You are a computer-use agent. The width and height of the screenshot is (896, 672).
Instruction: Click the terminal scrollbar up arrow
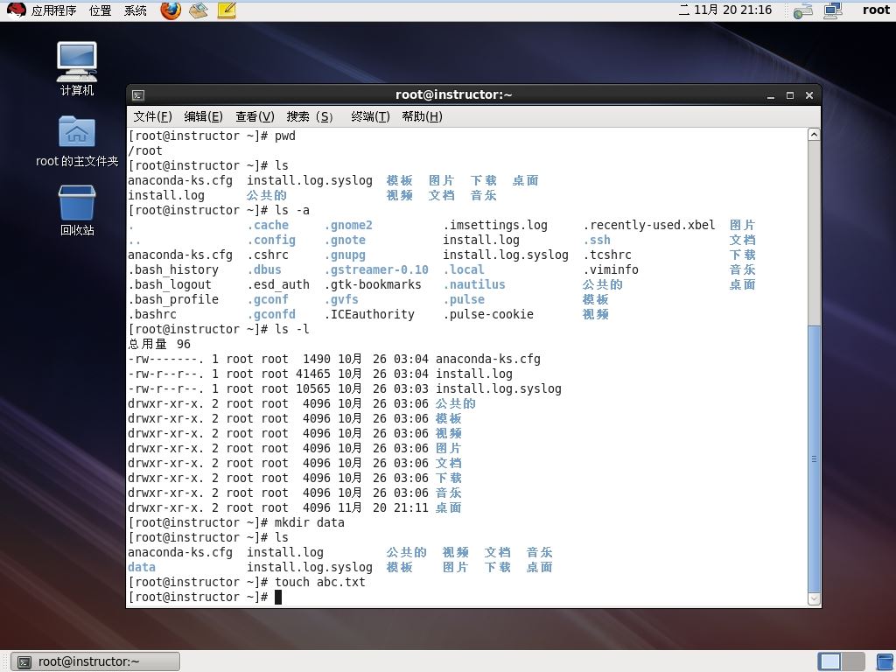pos(815,135)
